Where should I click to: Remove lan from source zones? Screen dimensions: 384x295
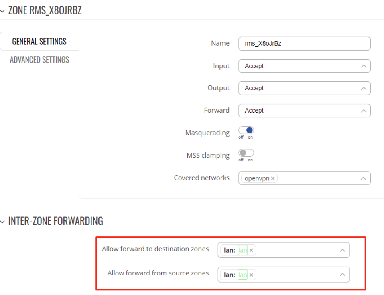[251, 275]
